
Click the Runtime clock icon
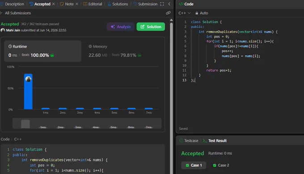(10, 47)
